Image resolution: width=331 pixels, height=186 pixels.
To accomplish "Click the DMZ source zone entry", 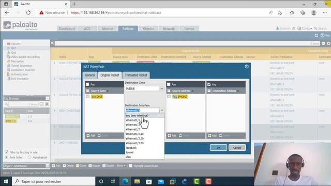I will (97, 97).
